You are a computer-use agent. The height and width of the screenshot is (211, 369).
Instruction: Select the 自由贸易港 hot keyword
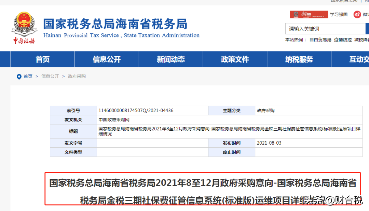320,40
